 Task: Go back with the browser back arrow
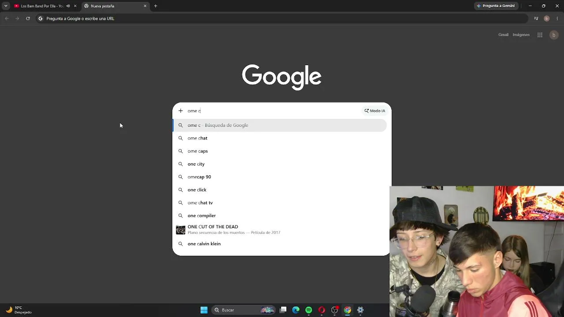coord(7,18)
